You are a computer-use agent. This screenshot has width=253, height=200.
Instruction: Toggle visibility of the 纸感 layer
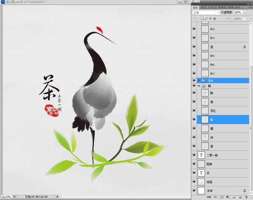pos(194,182)
